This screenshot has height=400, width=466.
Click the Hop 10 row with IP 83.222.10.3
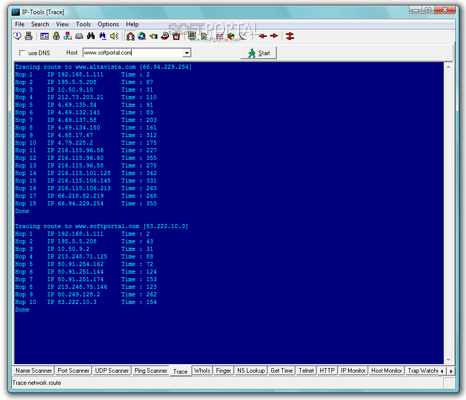click(86, 302)
